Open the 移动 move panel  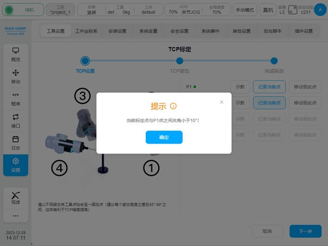click(15, 77)
